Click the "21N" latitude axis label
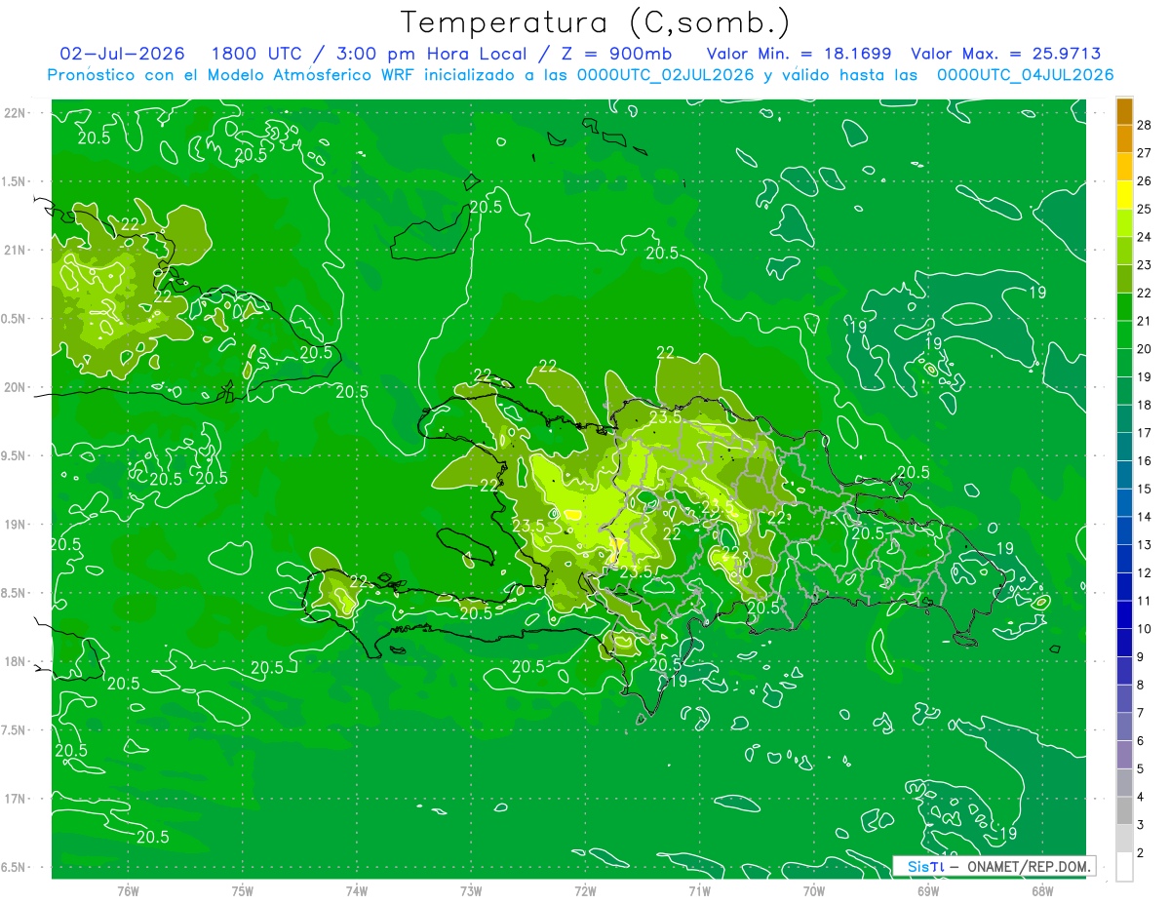 point(15,250)
